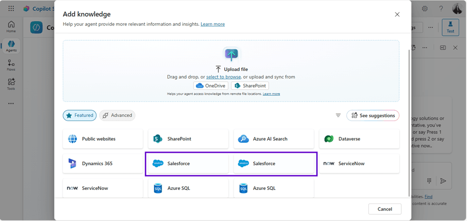Open Tools from the left sidebar
This screenshot has height=221, width=467.
[11, 84]
